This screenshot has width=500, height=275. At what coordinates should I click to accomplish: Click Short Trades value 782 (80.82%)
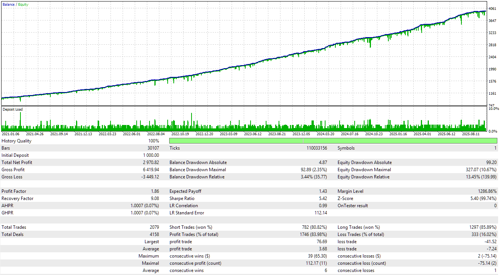tap(314, 227)
